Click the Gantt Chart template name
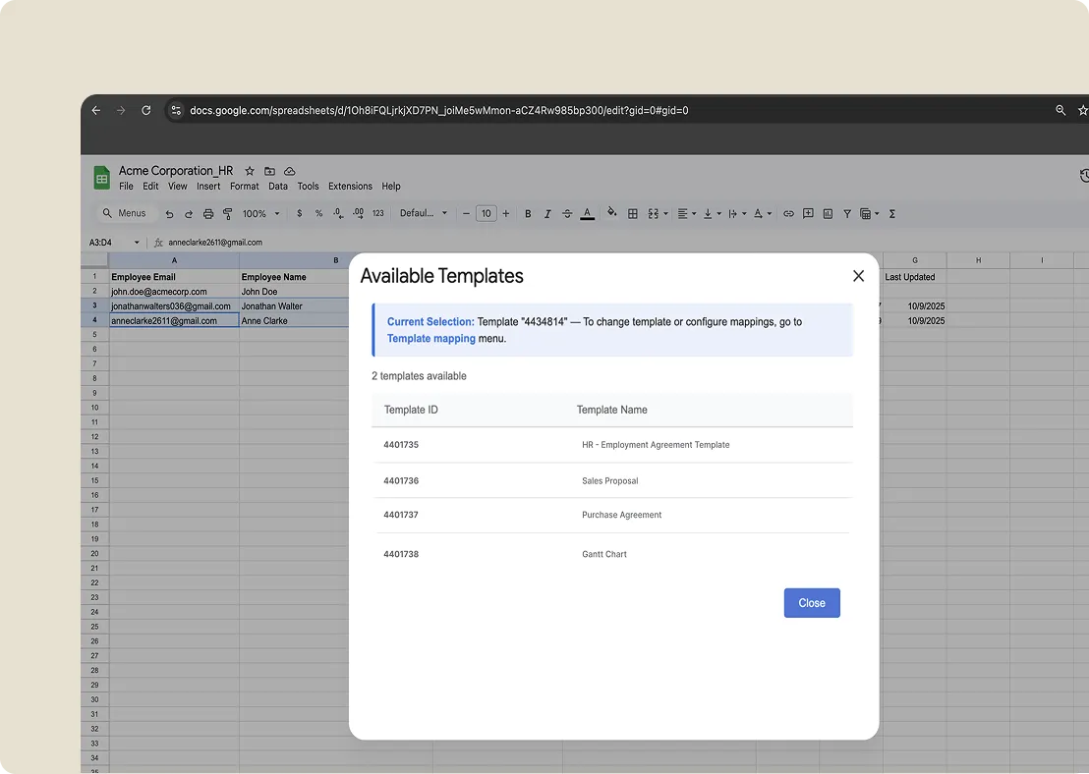This screenshot has height=774, width=1089. tap(604, 554)
